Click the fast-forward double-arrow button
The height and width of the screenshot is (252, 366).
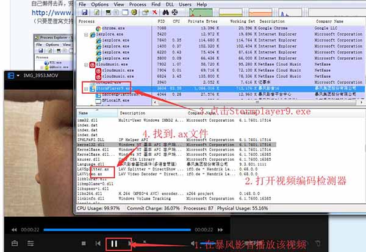point(220,230)
